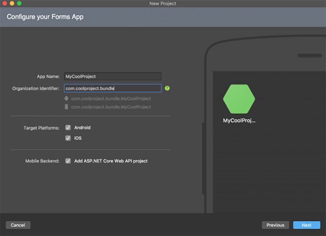Click the Android platform label text

point(82,127)
